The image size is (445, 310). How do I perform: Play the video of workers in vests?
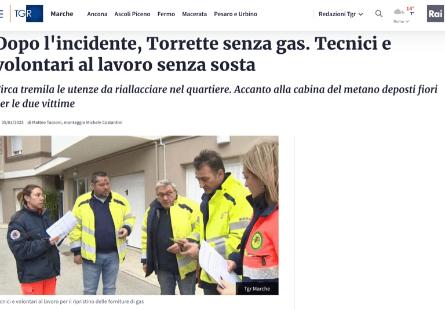(139, 215)
